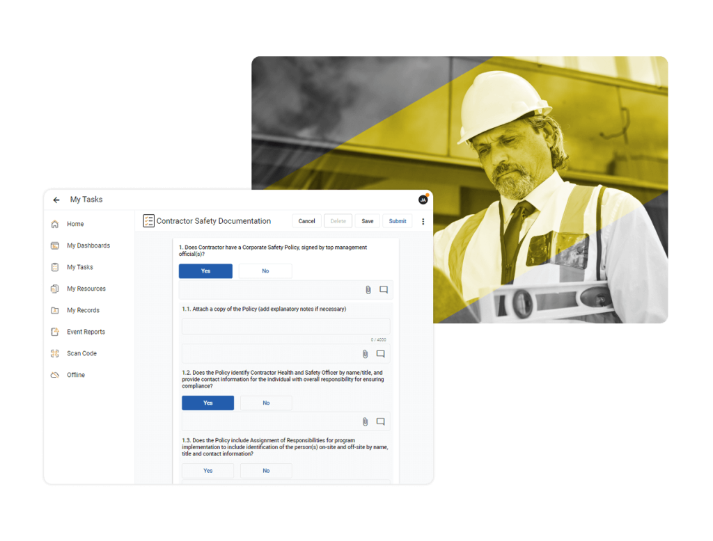This screenshot has width=713, height=541.
Task: Open the comment box for question 1.2
Action: [x=380, y=421]
